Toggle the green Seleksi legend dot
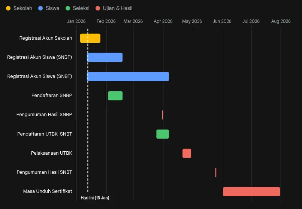This screenshot has height=209, width=302. [x=67, y=8]
